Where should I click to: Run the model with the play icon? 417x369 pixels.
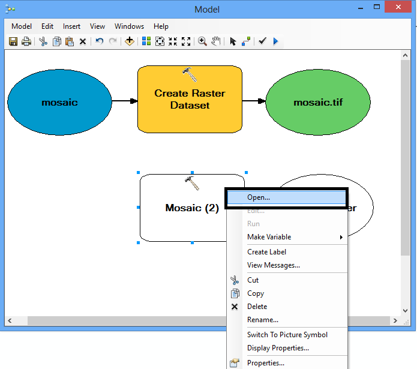(x=275, y=41)
